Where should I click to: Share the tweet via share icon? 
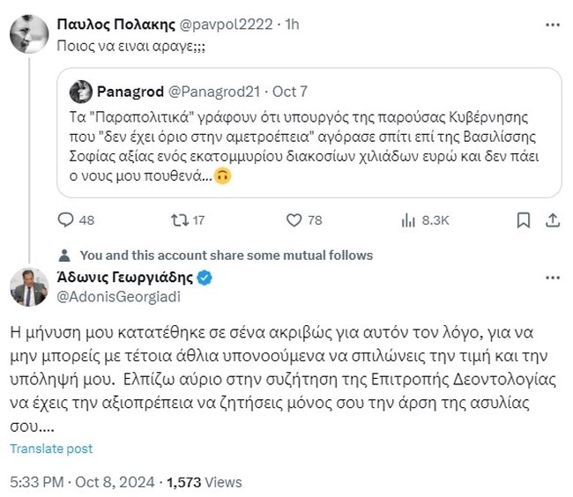[552, 220]
